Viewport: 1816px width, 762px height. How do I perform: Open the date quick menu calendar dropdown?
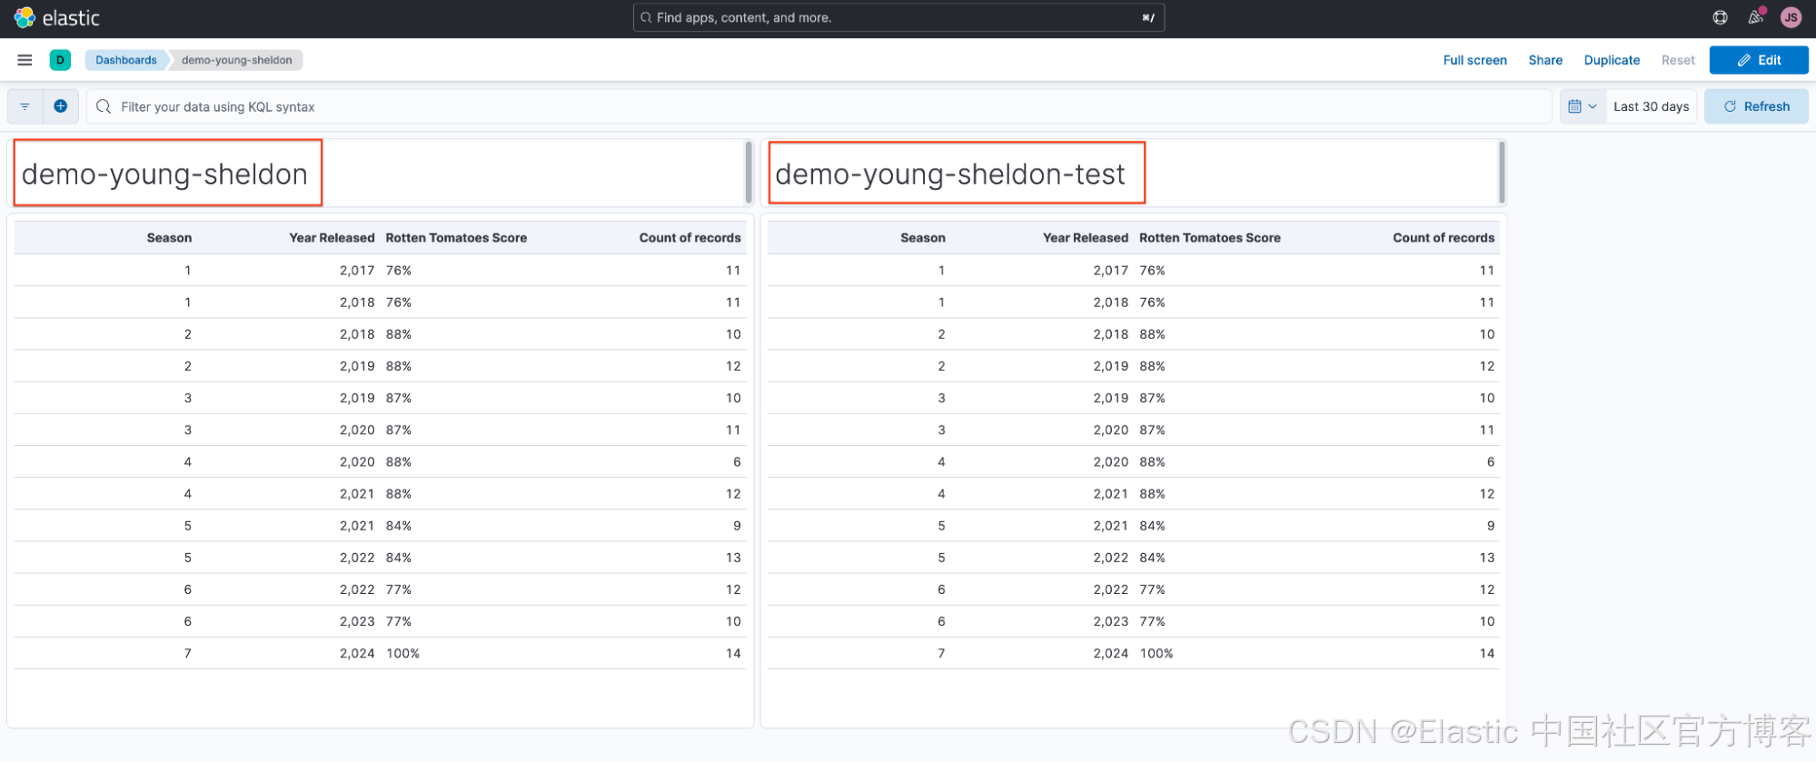coord(1583,106)
